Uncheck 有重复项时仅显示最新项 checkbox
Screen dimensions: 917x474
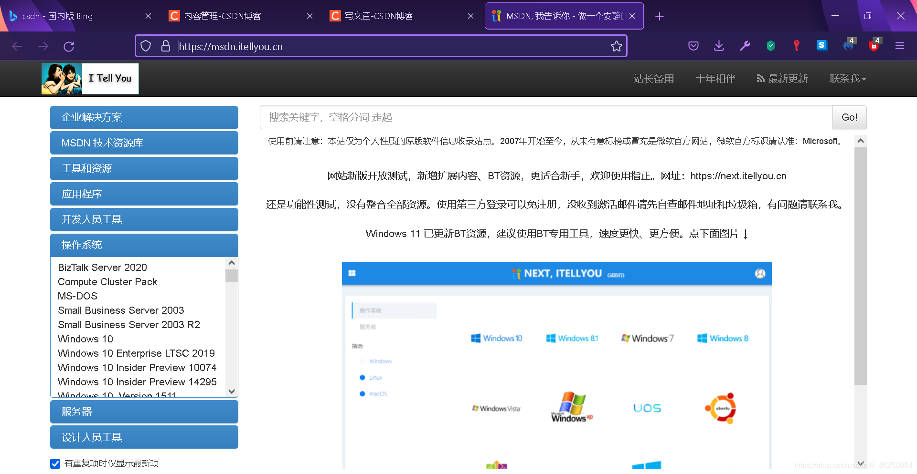click(55, 464)
